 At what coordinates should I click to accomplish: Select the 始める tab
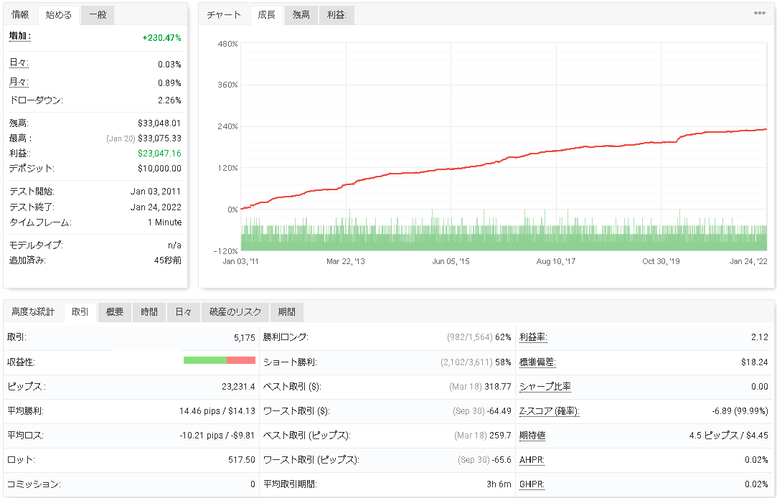59,15
